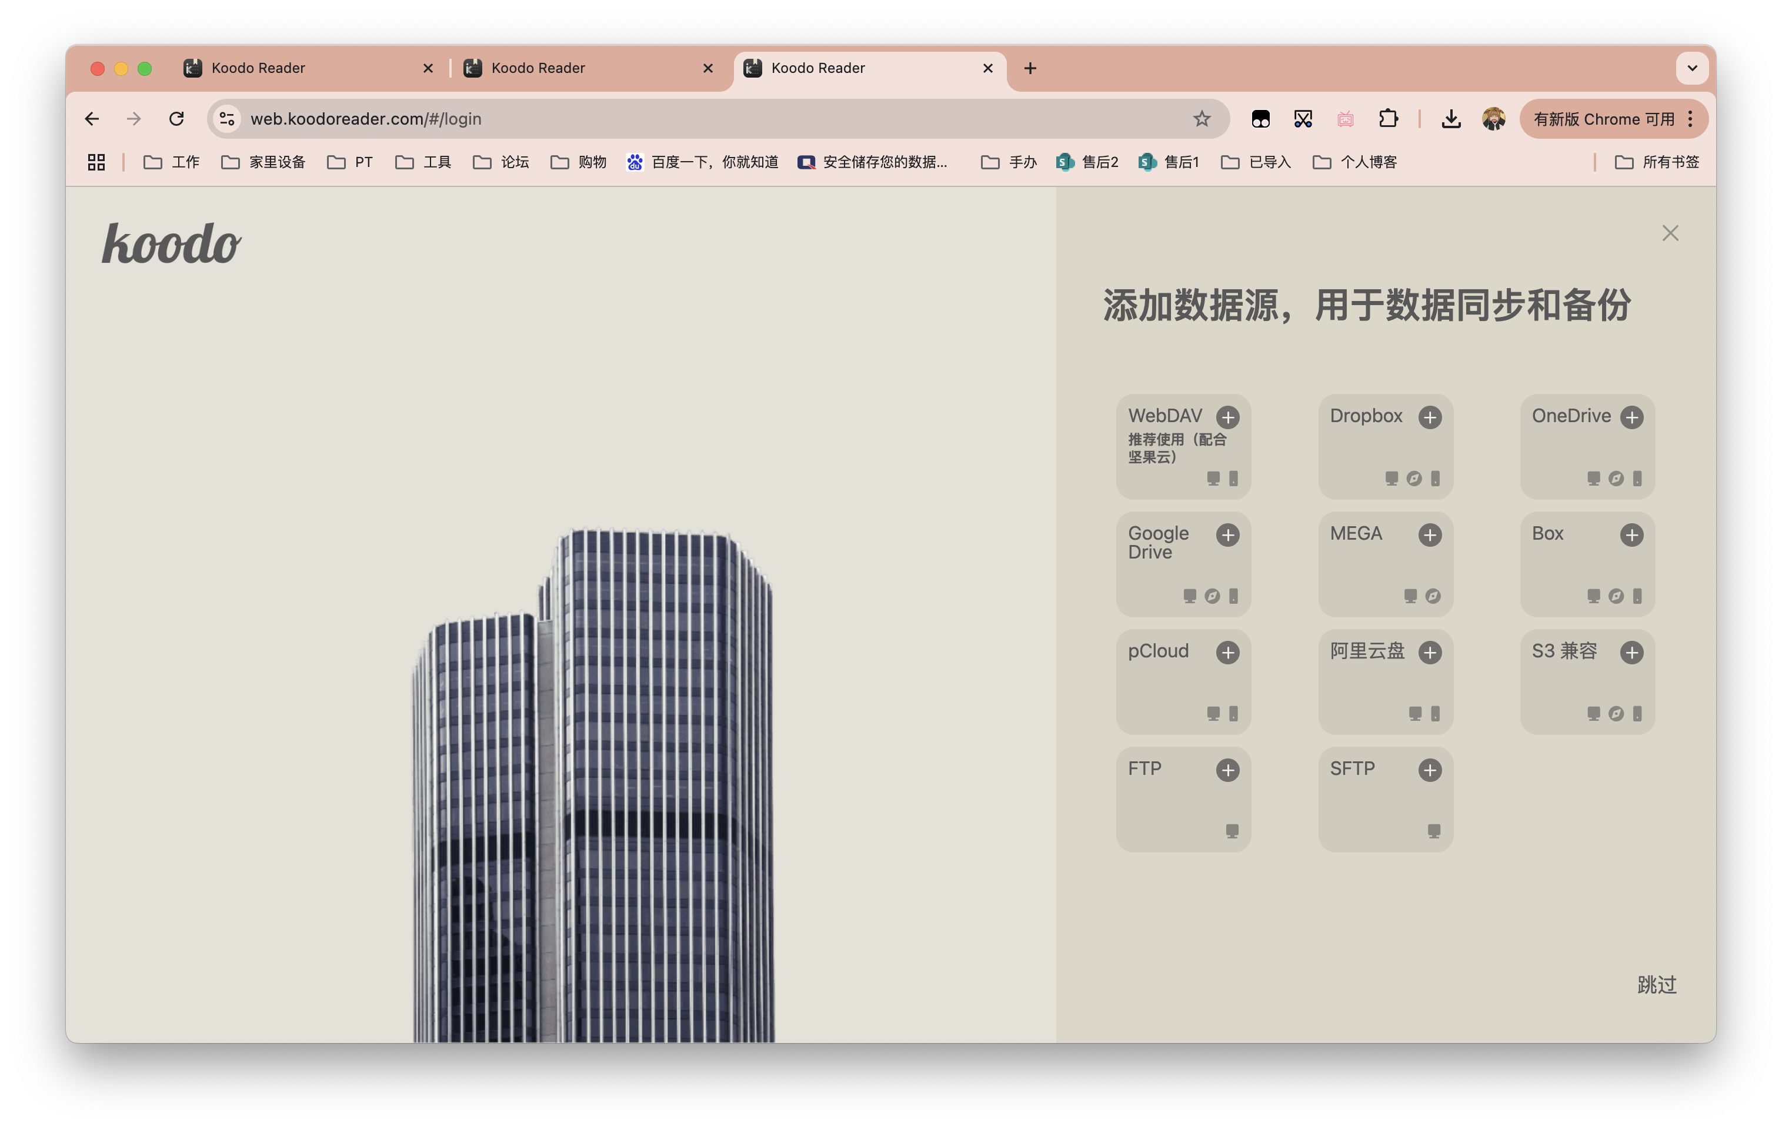Open the 手办 bookmark folder
1782x1130 pixels.
coord(1009,162)
